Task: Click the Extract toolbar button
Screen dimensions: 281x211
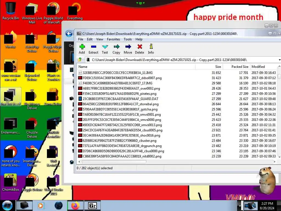Action: click(x=93, y=49)
